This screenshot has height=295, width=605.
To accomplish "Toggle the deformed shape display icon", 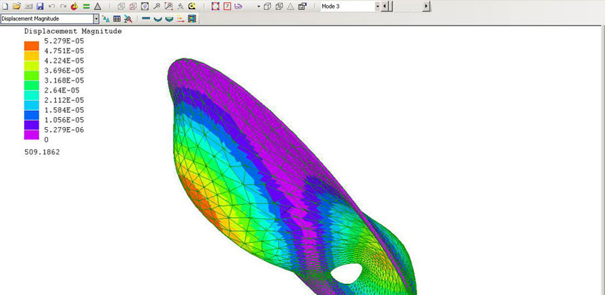I will click(x=157, y=18).
